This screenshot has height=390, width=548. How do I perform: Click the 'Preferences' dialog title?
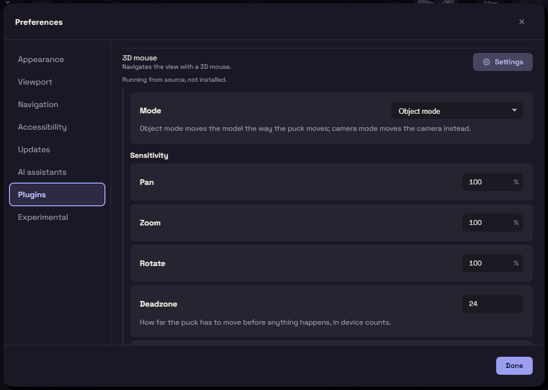coord(39,22)
